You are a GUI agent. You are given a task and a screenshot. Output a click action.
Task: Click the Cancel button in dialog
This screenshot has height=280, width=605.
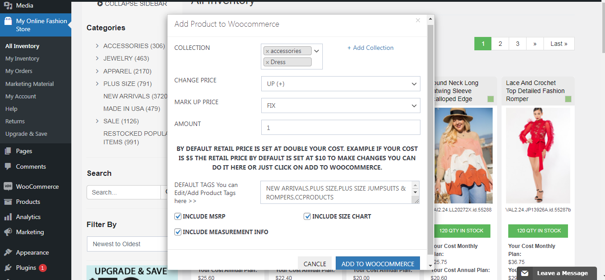(315, 264)
